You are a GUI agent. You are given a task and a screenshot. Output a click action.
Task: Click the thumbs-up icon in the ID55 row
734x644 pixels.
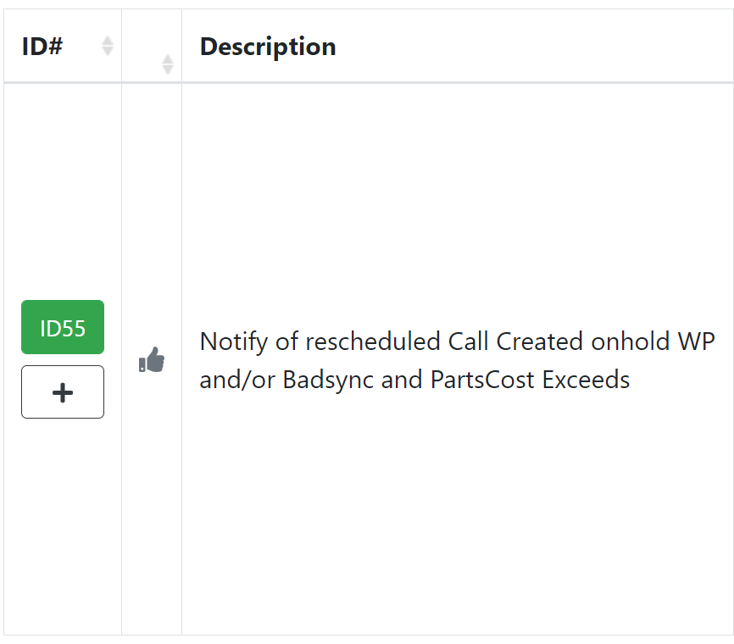[x=152, y=360]
